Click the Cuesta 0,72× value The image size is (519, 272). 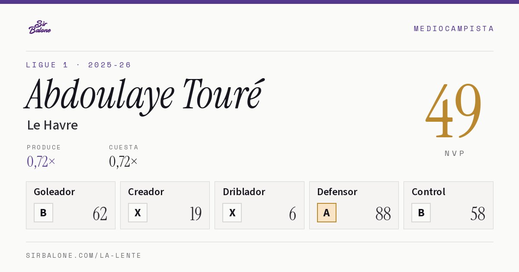[123, 161]
